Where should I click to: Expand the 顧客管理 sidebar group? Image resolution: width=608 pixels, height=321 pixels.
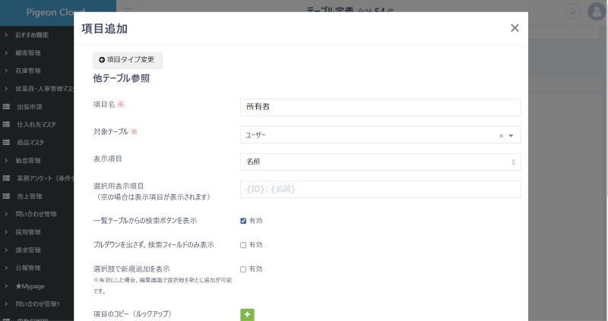28,53
